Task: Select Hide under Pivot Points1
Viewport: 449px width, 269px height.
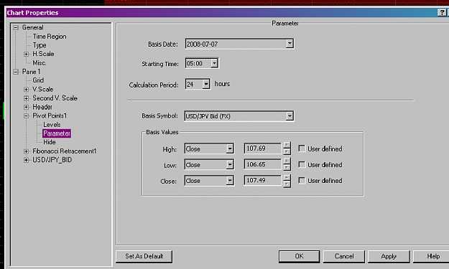Action: [50, 142]
